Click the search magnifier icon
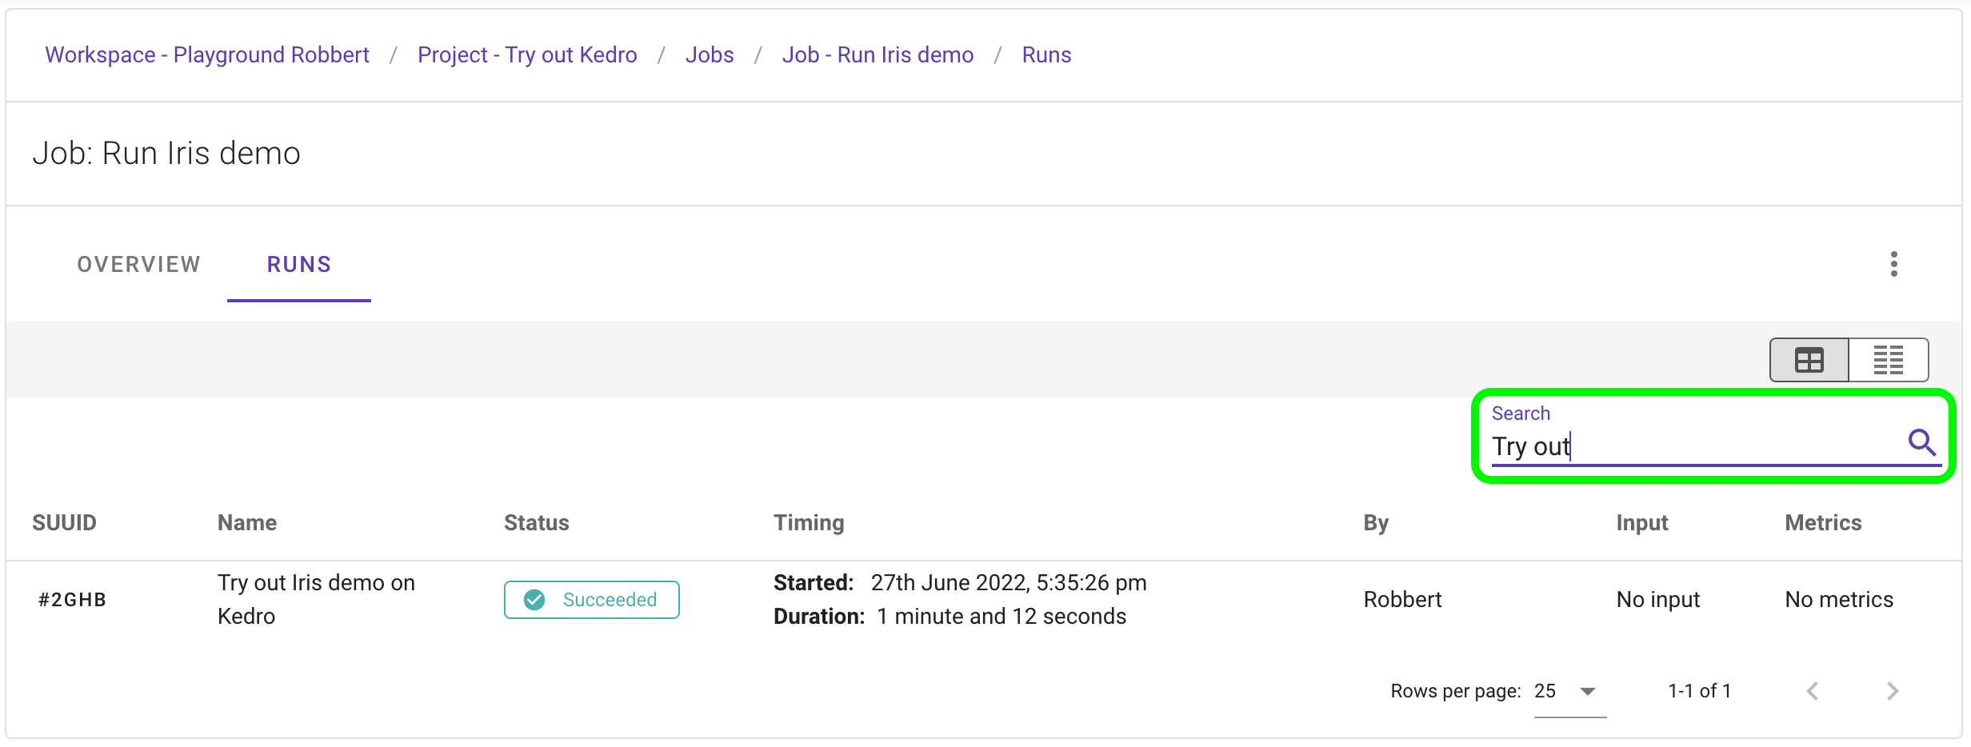 click(x=1921, y=442)
